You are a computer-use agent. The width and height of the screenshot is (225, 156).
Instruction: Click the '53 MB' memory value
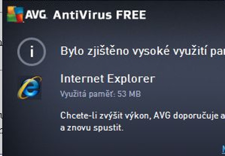click(129, 94)
